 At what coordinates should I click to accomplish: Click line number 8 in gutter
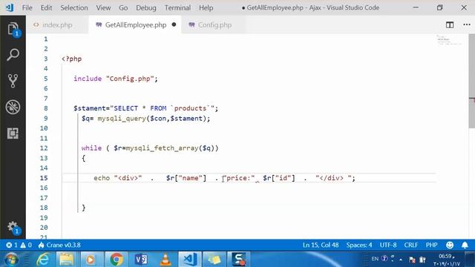tap(46, 108)
